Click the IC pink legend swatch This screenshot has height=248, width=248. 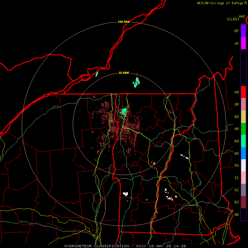tap(243, 178)
